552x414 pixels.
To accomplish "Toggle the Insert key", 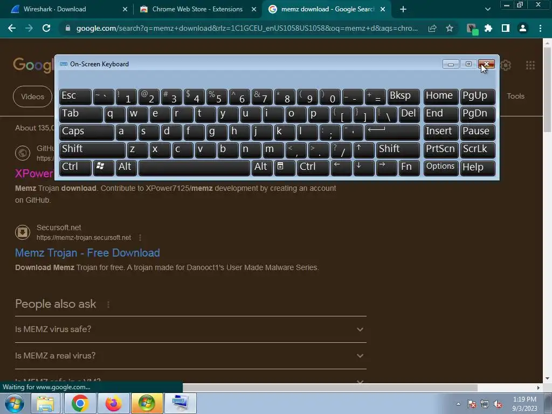I will click(441, 132).
